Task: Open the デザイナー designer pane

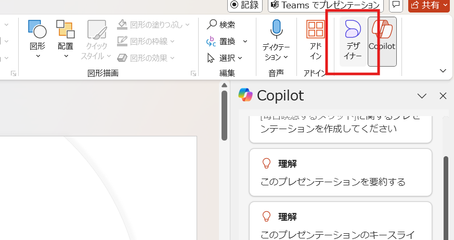Action: click(353, 41)
